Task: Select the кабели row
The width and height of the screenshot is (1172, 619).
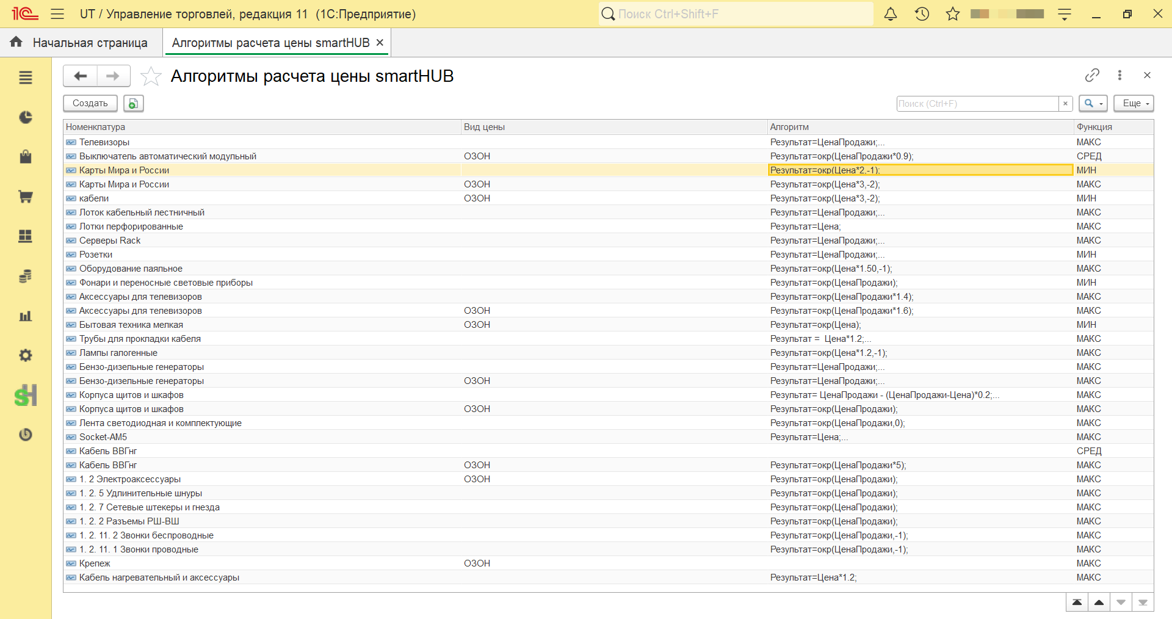Action: 609,198
